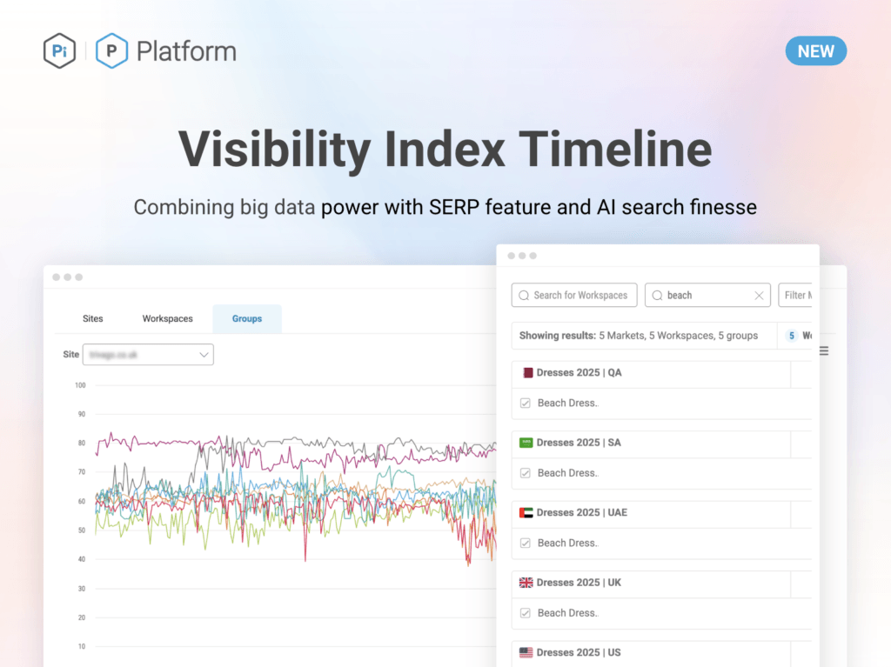Screen dimensions: 891x667
Task: Toggle Beach Dress checkbox under Dresses 2025 SA
Action: click(525, 473)
